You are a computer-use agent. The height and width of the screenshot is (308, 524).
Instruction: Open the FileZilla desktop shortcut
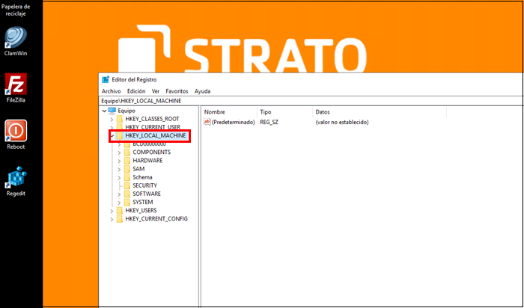point(16,87)
